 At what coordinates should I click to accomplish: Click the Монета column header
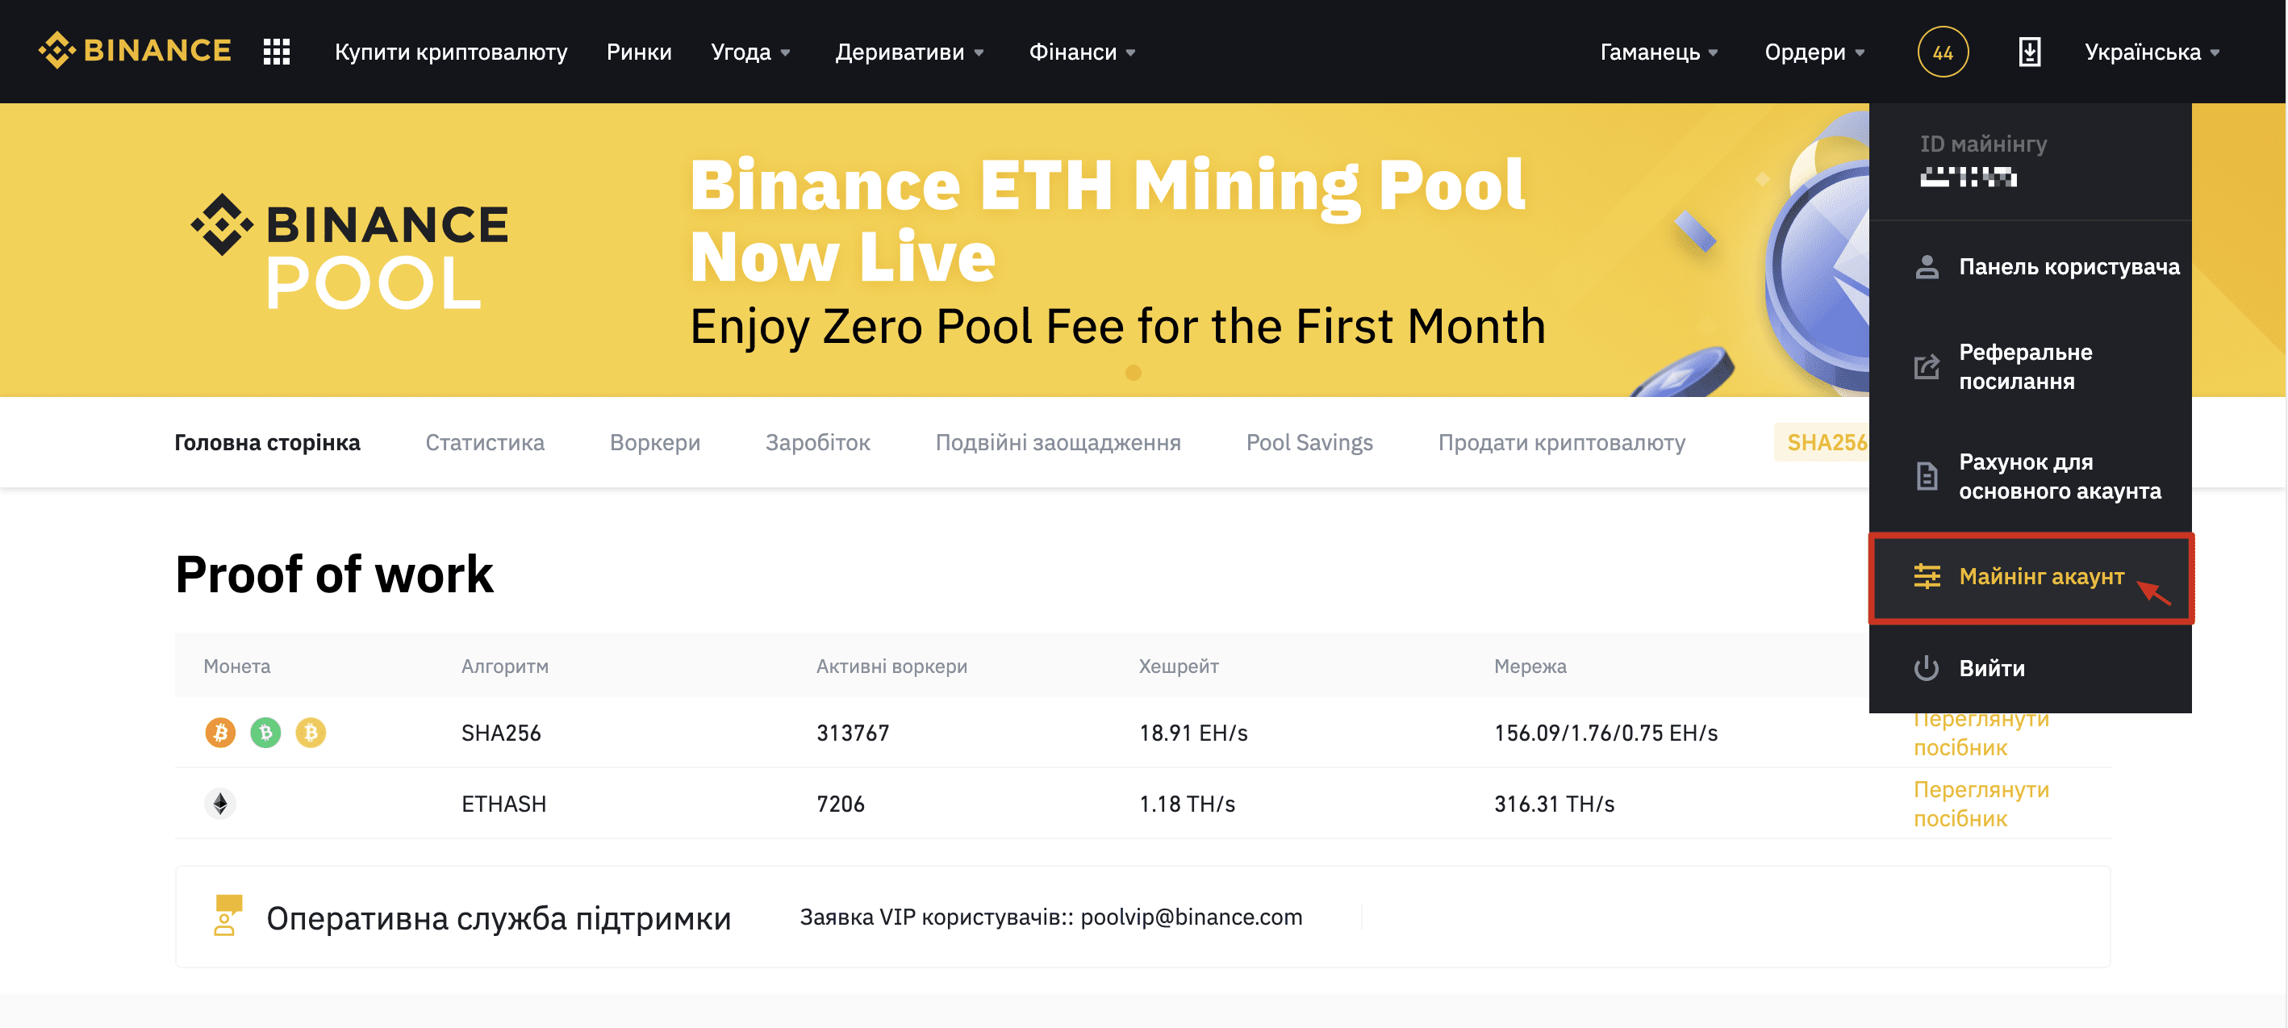pyautogui.click(x=236, y=666)
